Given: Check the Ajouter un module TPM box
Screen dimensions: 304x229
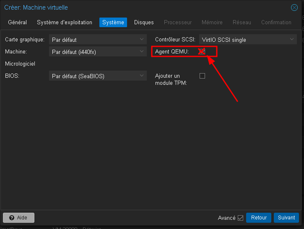Looking at the screenshot, I should [x=202, y=76].
